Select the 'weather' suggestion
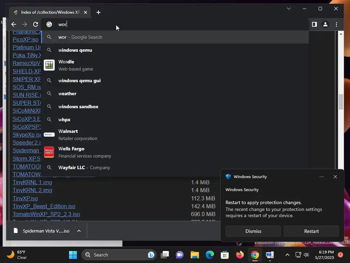Image resolution: width=350 pixels, height=263 pixels. pyautogui.click(x=175, y=93)
